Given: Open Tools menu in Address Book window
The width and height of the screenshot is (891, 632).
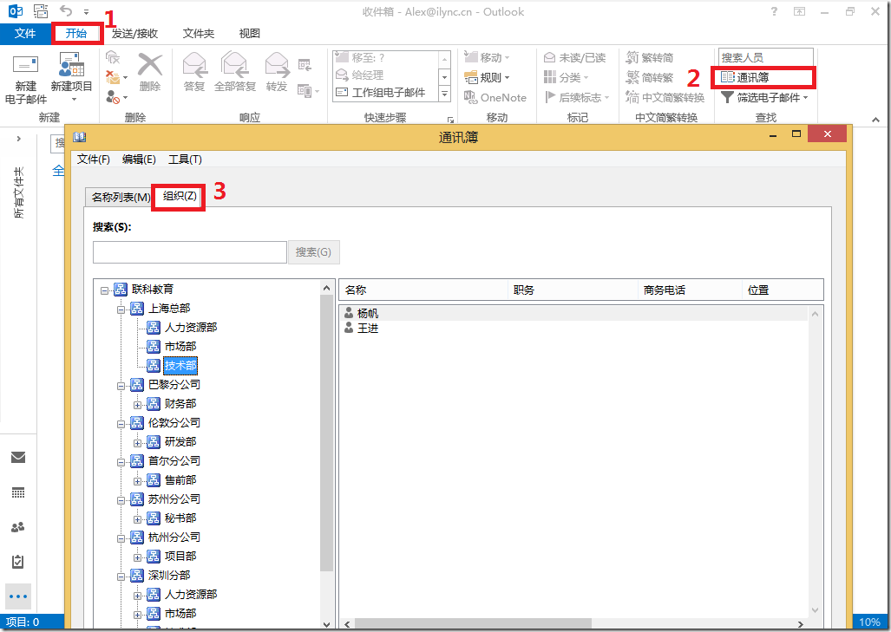Looking at the screenshot, I should click(185, 160).
